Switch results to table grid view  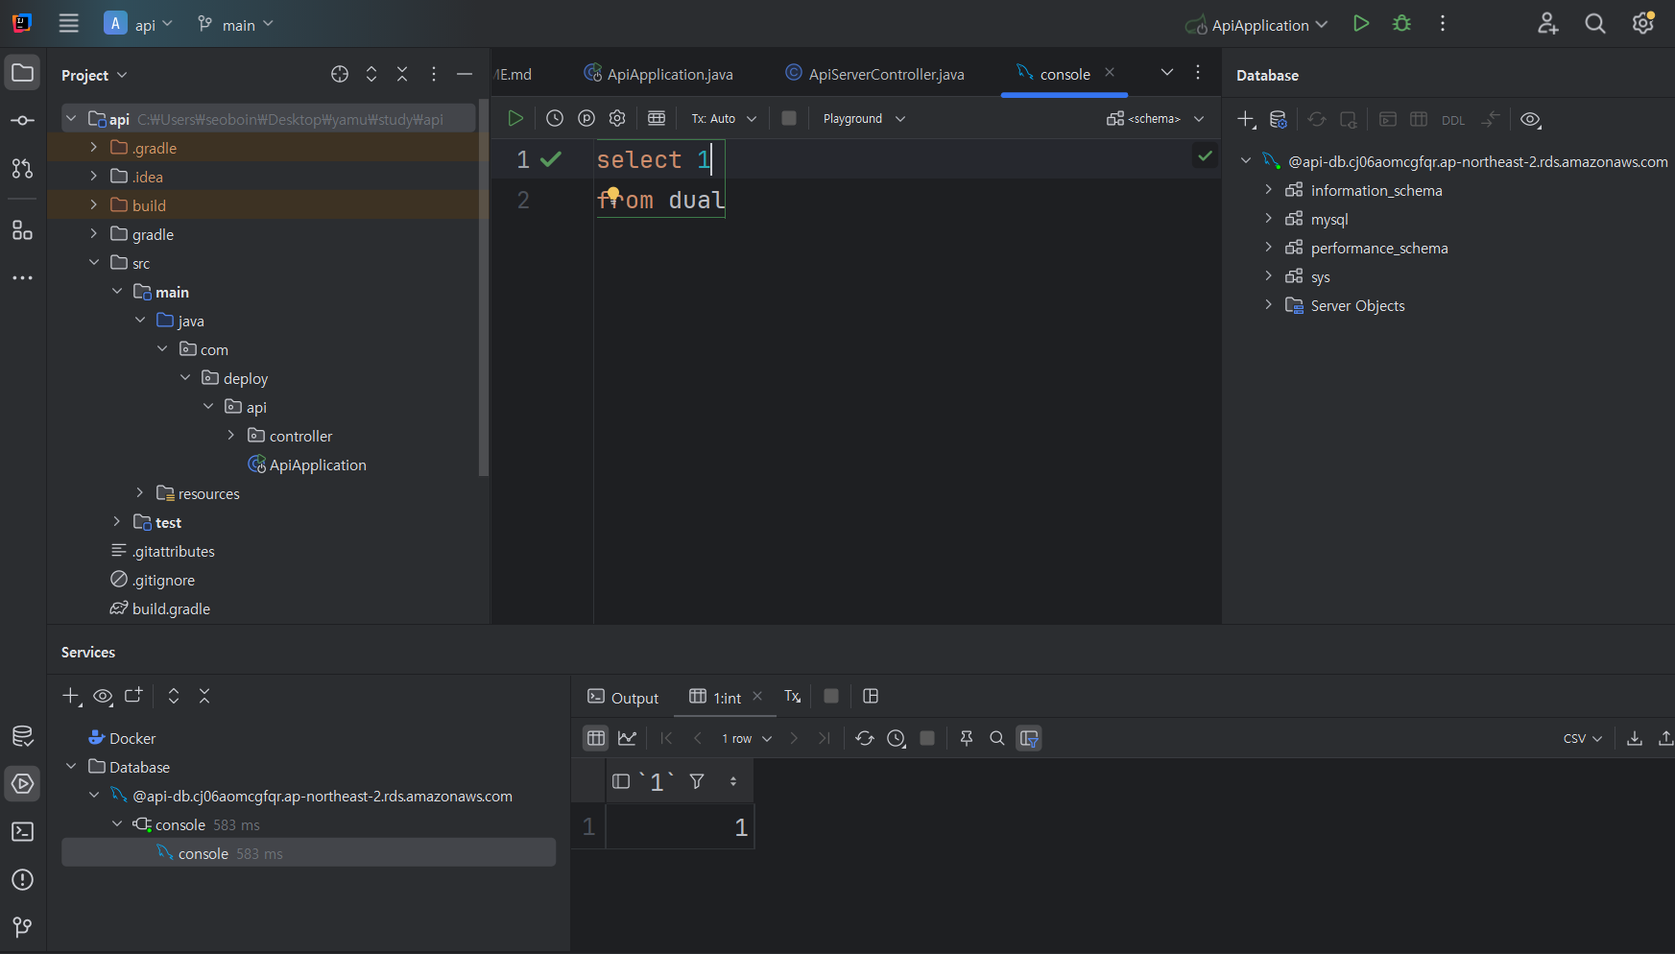coord(596,738)
